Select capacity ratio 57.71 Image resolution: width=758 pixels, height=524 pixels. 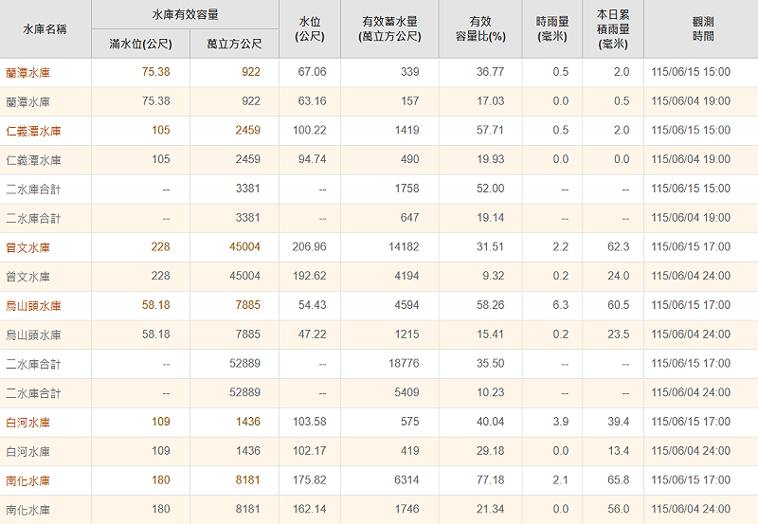point(490,130)
